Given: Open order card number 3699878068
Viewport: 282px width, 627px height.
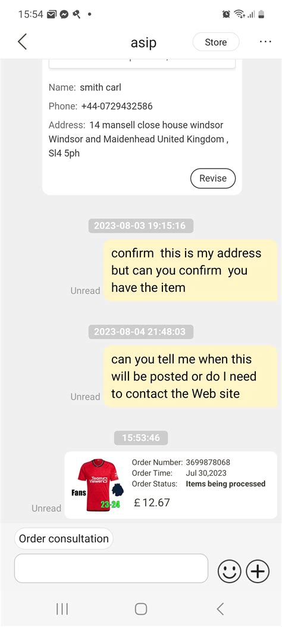Looking at the screenshot, I should coord(171,485).
